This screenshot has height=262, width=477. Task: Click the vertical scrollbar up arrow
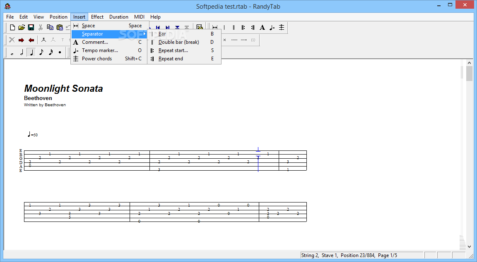[x=469, y=63]
